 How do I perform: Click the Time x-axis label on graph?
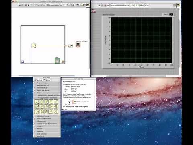(142, 67)
